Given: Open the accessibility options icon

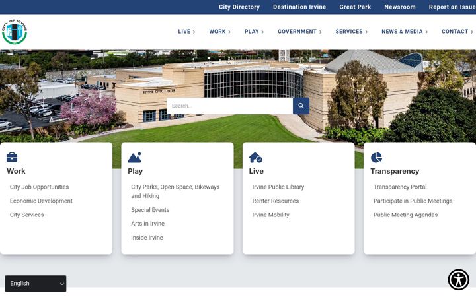Looking at the screenshot, I should pos(458,279).
